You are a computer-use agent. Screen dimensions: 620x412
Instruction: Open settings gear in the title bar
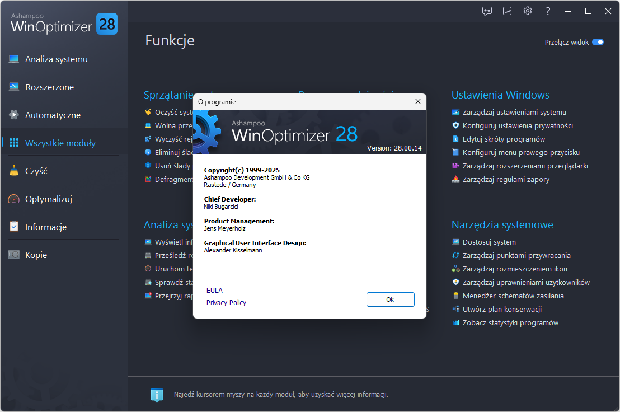(x=528, y=11)
